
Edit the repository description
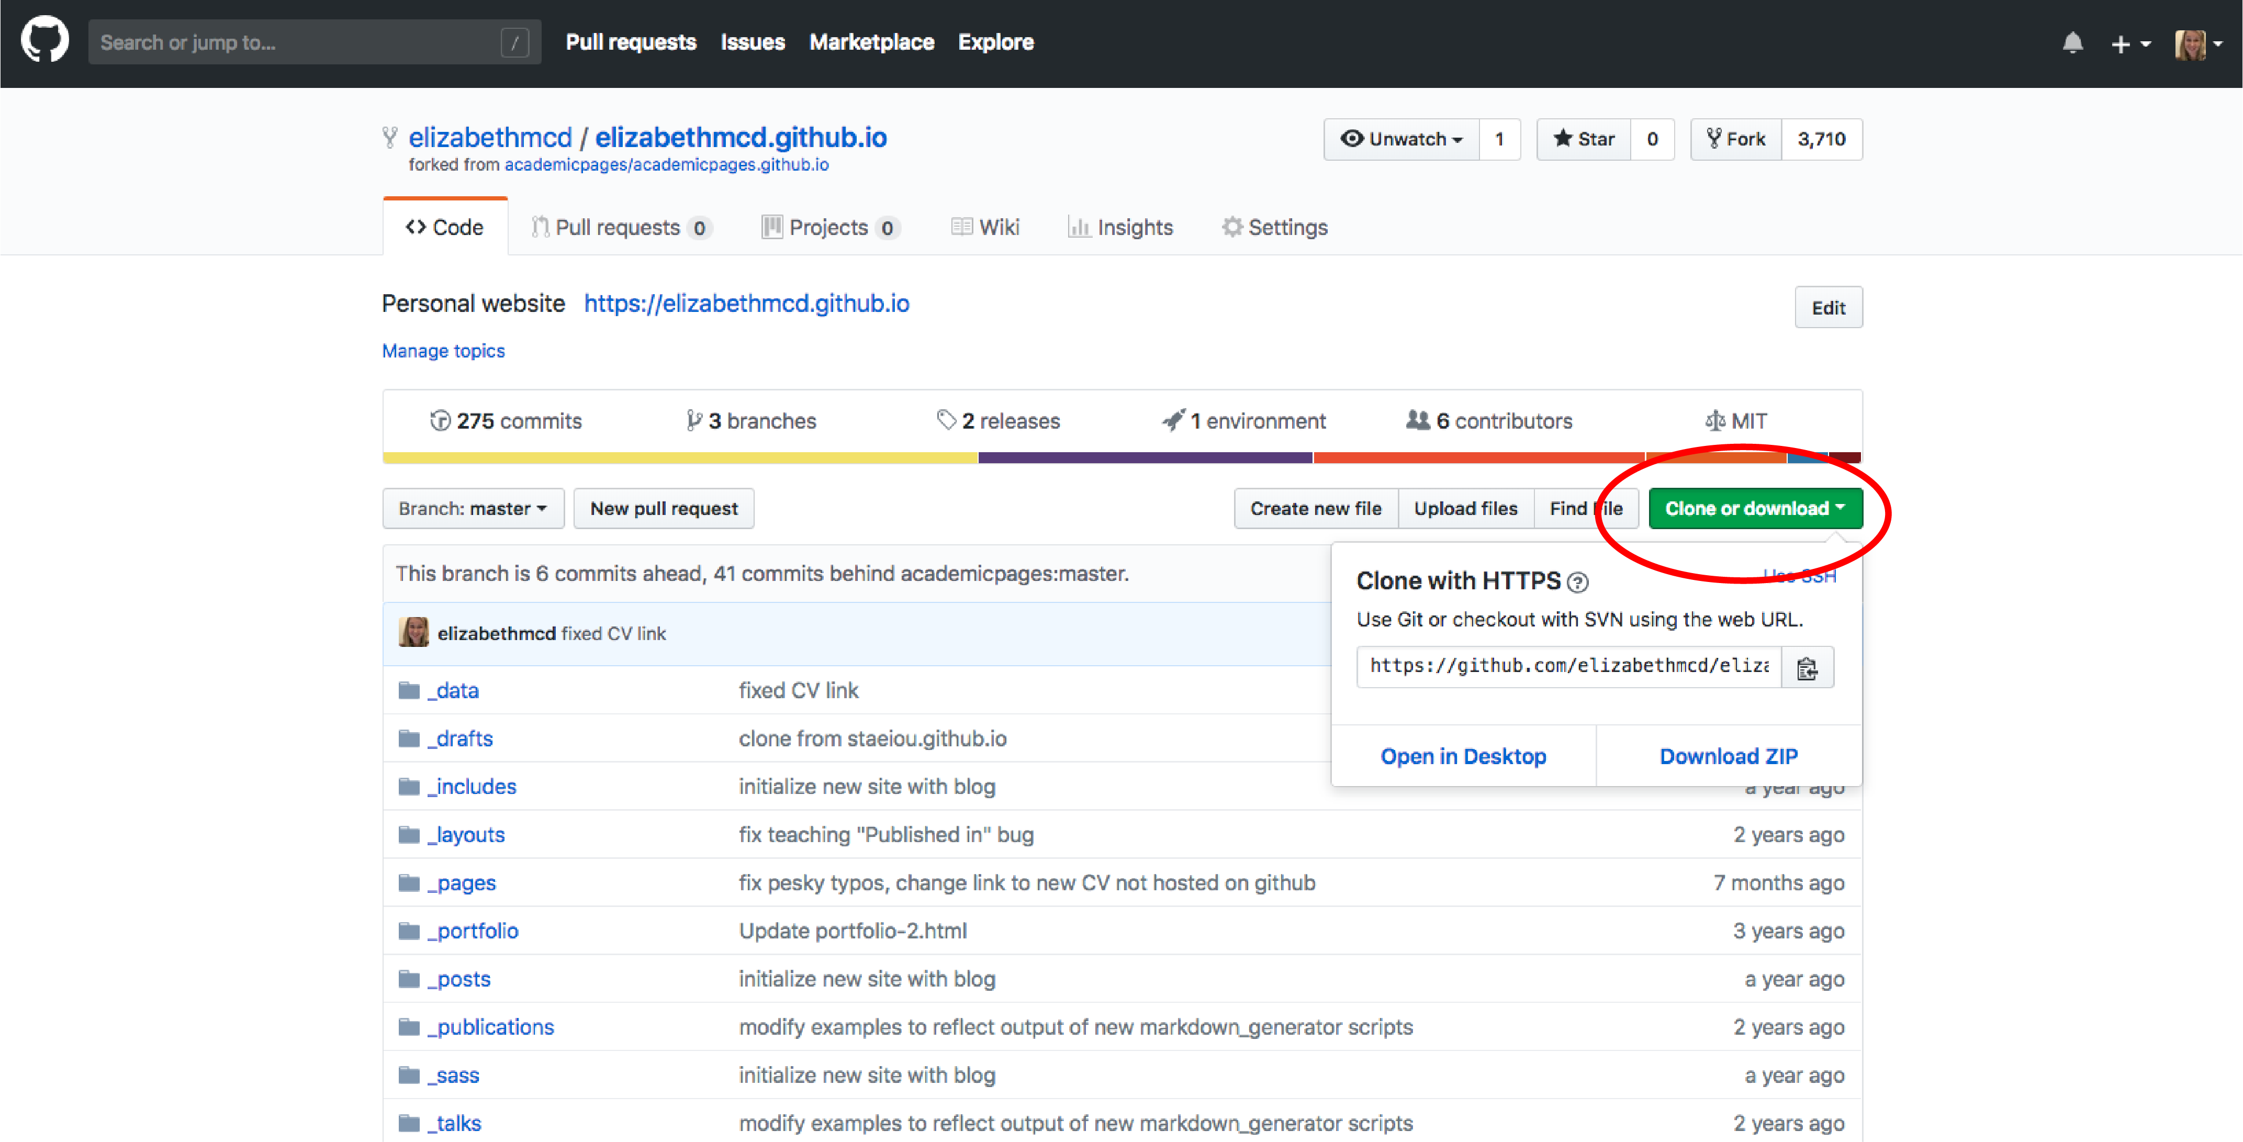pyautogui.click(x=1829, y=308)
